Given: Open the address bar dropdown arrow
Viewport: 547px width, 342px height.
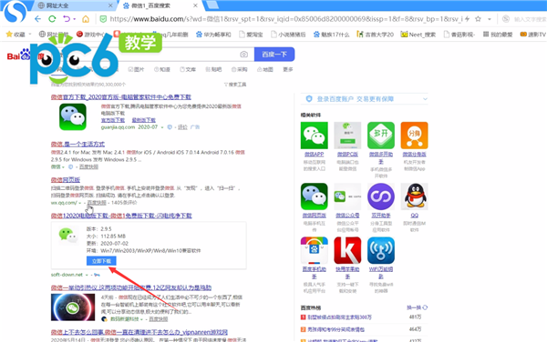Looking at the screenshot, I should tap(490, 19).
